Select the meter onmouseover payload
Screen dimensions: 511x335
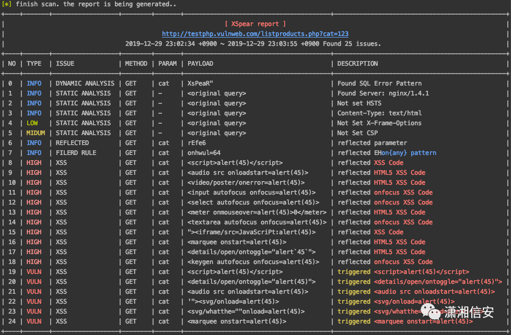(257, 212)
